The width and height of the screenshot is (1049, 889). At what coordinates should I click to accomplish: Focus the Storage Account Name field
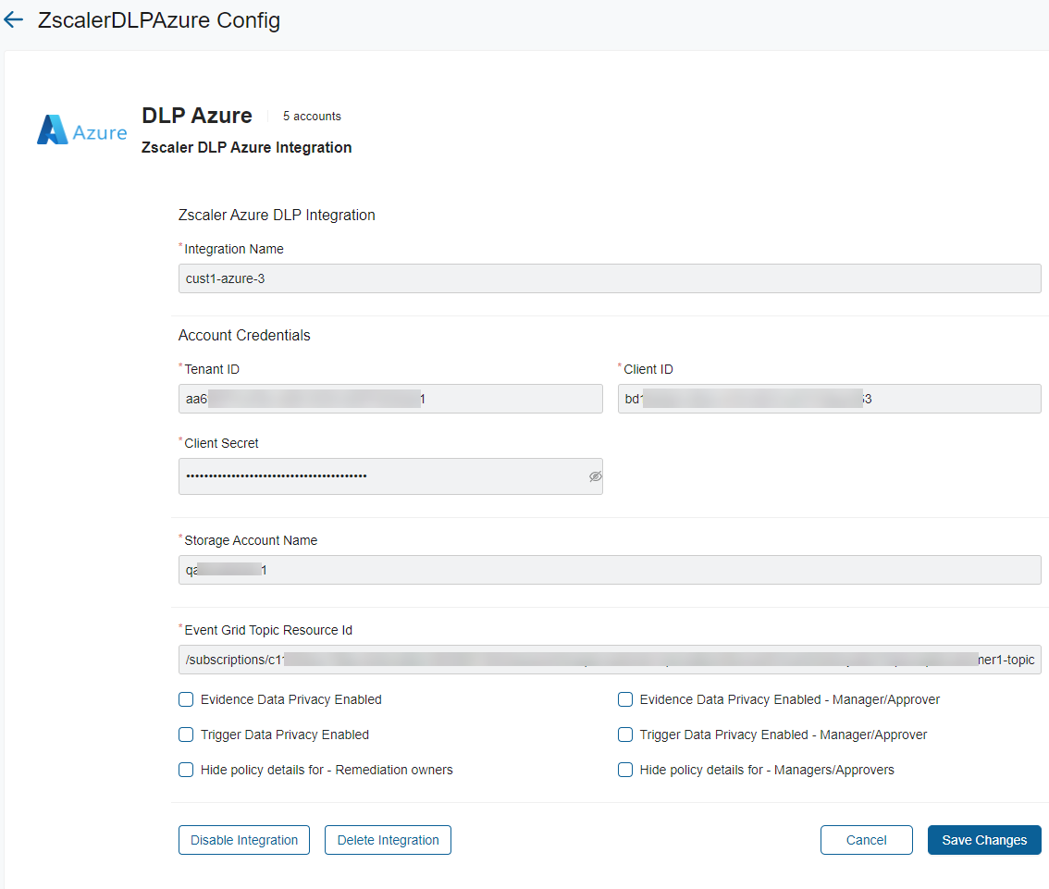coord(609,570)
